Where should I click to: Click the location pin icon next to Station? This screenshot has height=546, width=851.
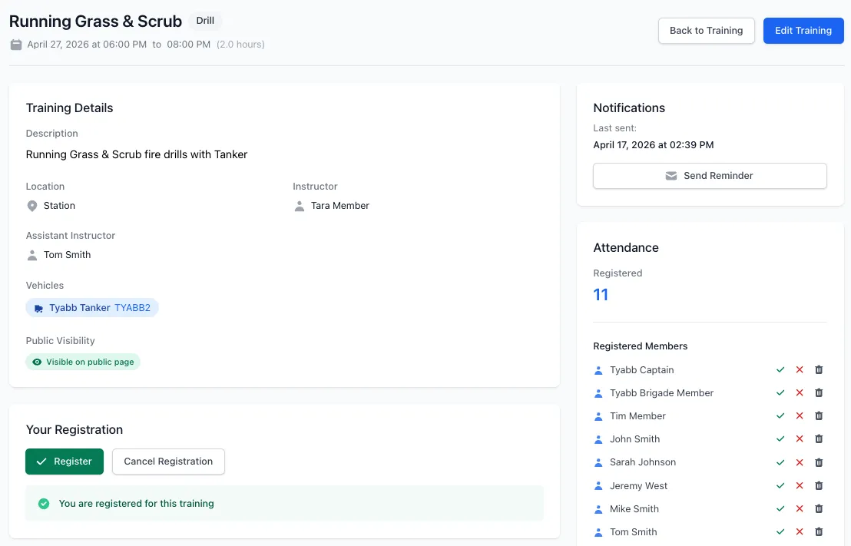pyautogui.click(x=32, y=206)
